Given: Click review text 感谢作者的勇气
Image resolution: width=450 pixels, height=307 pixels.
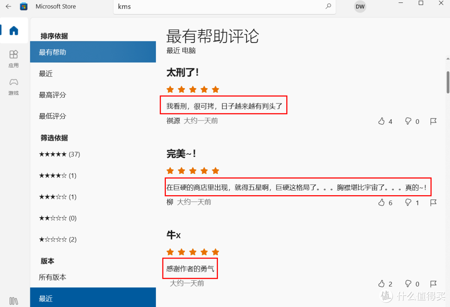Looking at the screenshot, I should click(190, 269).
